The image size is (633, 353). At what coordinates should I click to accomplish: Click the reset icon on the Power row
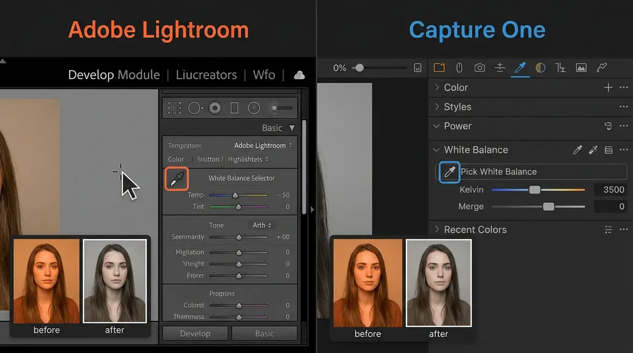[608, 126]
